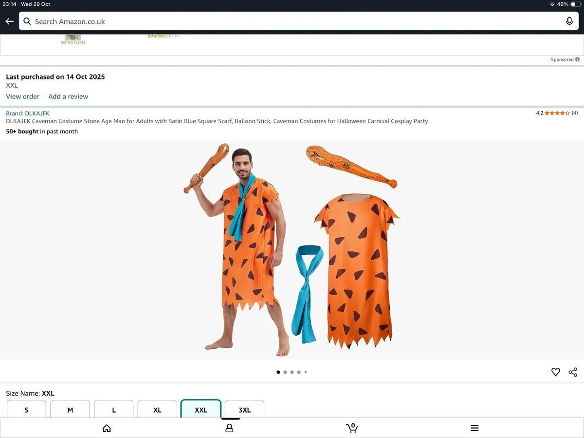Open the Home tab icon
The width and height of the screenshot is (584, 438).
point(107,428)
